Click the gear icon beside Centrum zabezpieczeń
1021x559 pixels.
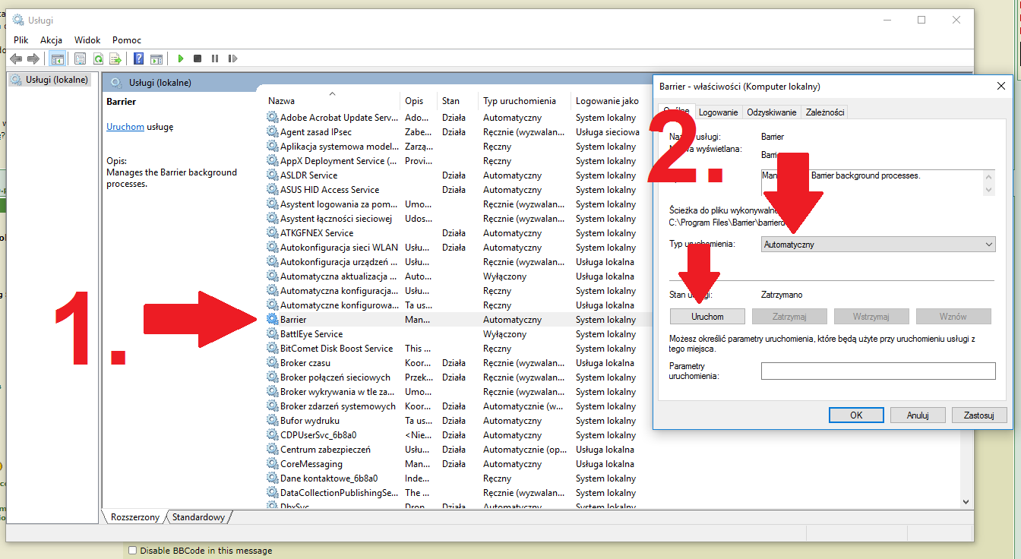(x=273, y=450)
